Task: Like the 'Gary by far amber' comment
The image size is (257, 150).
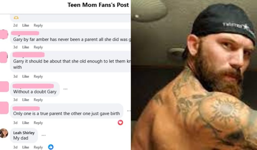Action: 25,46
